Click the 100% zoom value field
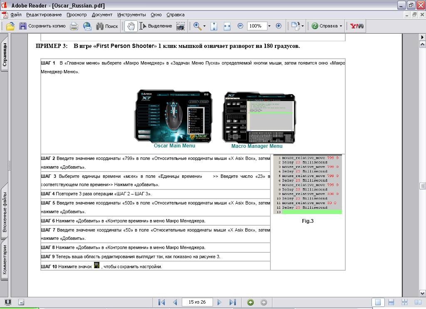 (x=257, y=26)
